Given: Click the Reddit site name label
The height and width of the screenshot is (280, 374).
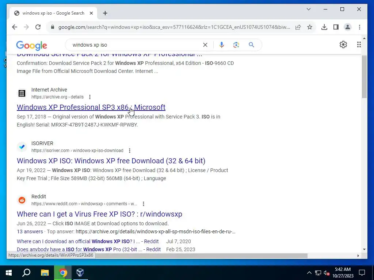Looking at the screenshot, I should pyautogui.click(x=38, y=197).
